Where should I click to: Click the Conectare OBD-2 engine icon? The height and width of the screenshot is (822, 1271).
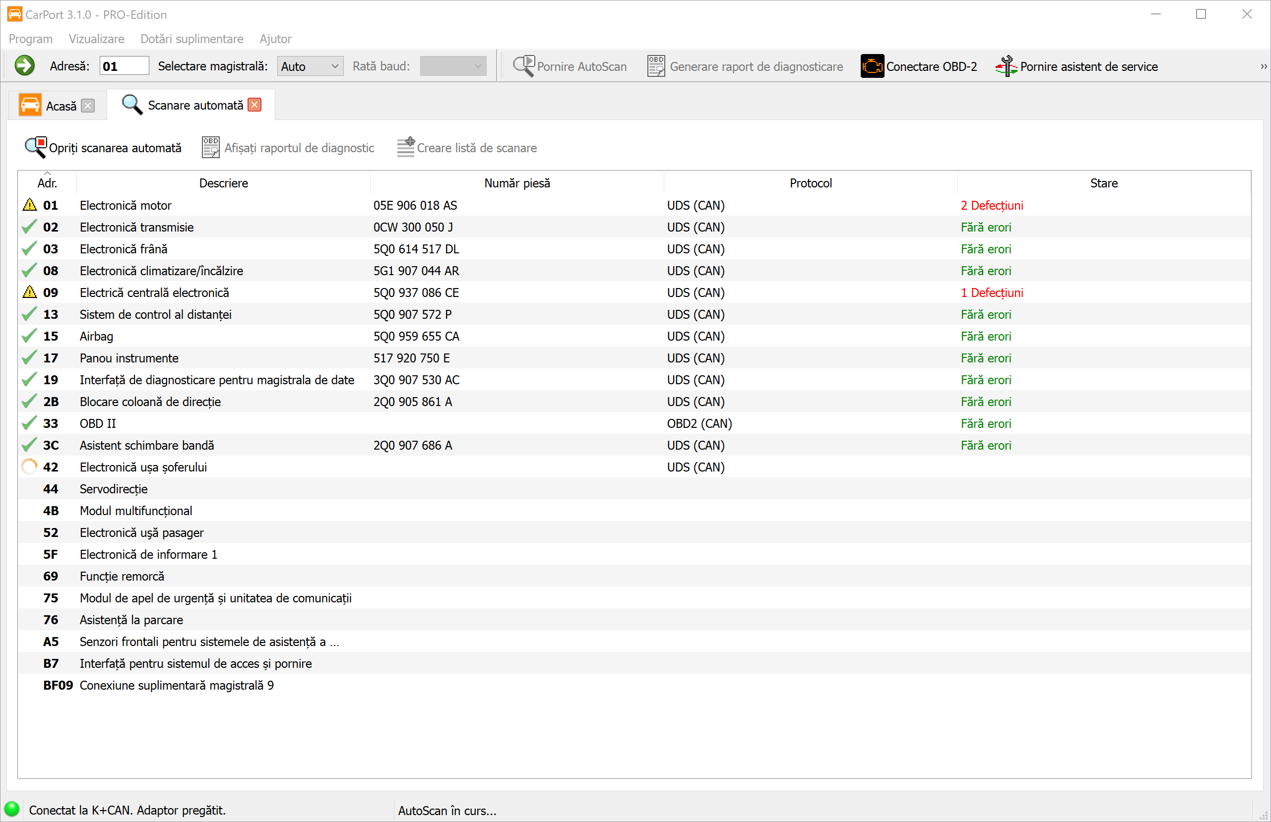pyautogui.click(x=872, y=66)
